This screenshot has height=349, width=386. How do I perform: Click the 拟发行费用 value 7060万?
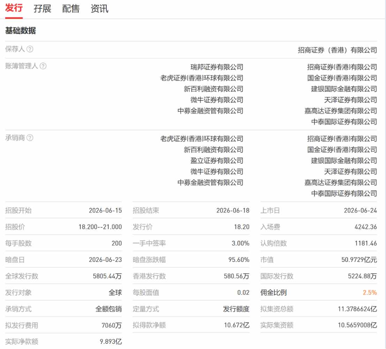pos(112,325)
